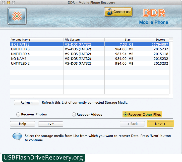Click the file system cell of UNTITLED 3
Image resolution: width=182 pixels, height=162 pixels.
click(x=84, y=49)
